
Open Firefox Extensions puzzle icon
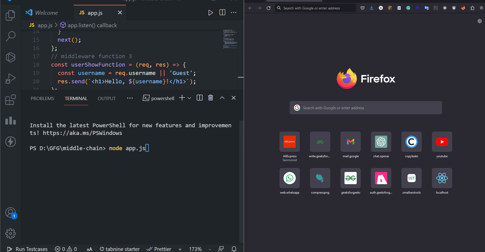pos(472,8)
